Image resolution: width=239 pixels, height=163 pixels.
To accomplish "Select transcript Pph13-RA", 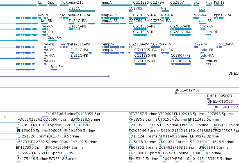I will (219, 18).
